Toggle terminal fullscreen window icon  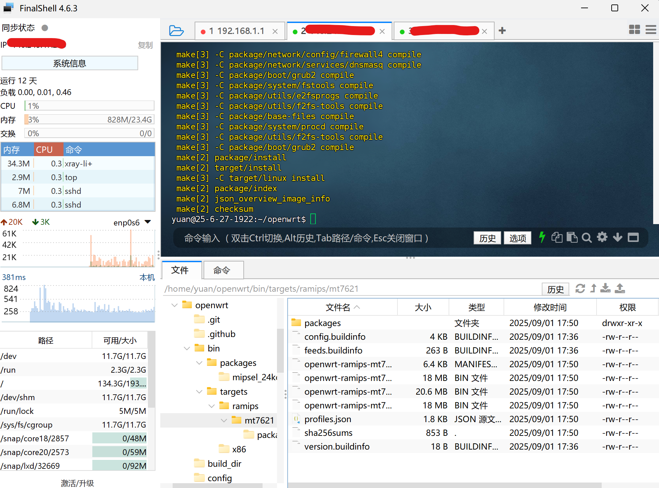(x=633, y=237)
